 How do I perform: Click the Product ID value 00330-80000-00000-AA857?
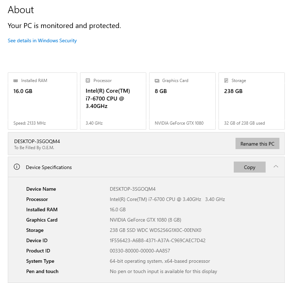click(140, 251)
